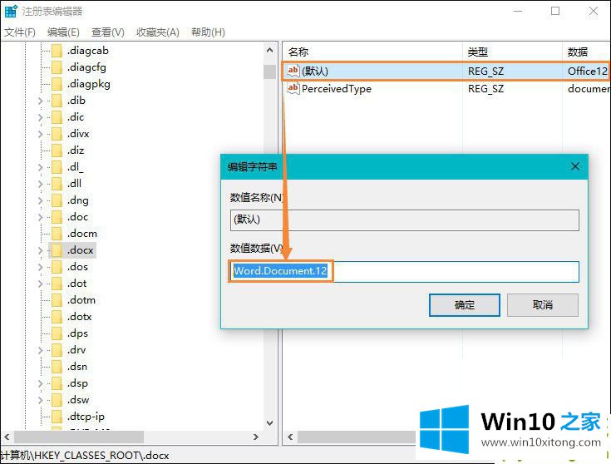Select the .dotm key label
This screenshot has height=464, width=611.
coord(81,300)
